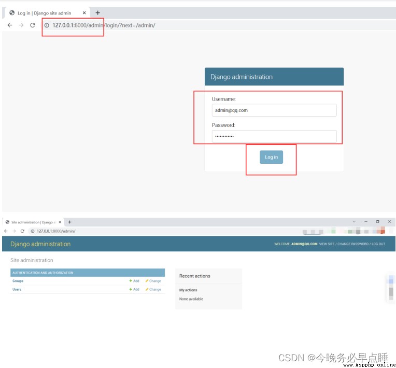
Task: Click the site info icon beside 127.0.0.1:8000/admin/
Action: pyautogui.click(x=33, y=231)
